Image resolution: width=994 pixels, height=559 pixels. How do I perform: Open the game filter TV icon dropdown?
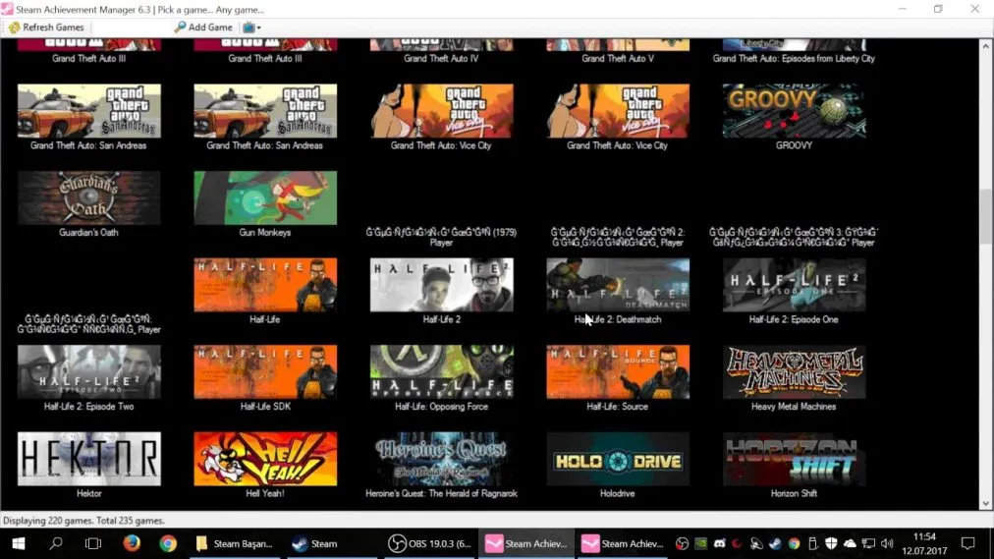[x=251, y=28]
